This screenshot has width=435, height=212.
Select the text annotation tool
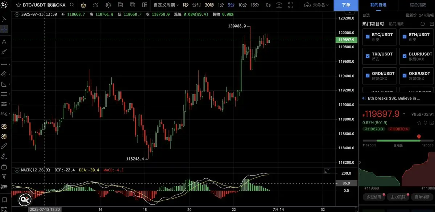4,42
